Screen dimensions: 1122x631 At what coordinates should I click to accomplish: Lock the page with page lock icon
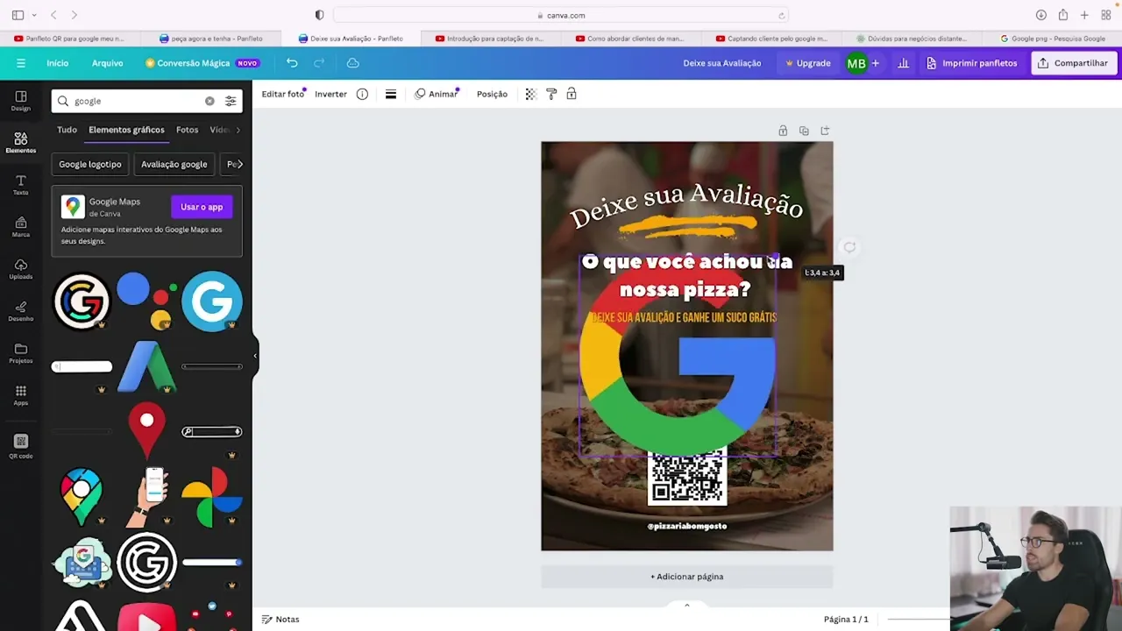[783, 131]
